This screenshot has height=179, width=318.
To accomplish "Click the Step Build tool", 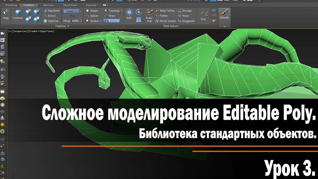I will click(51, 11).
